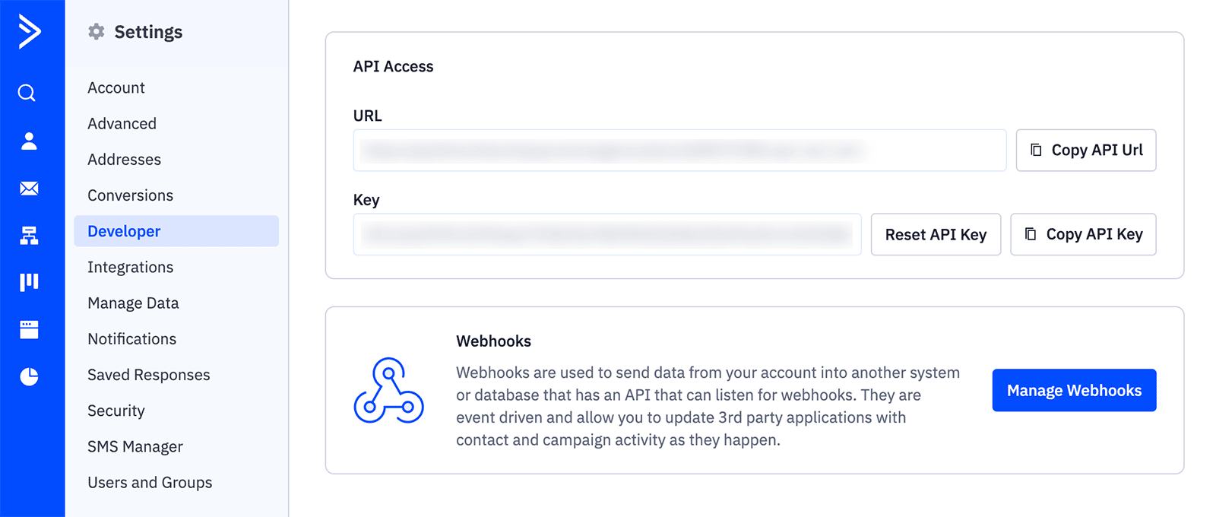
Task: Open Automations via the flowchart icon
Action: [x=28, y=236]
